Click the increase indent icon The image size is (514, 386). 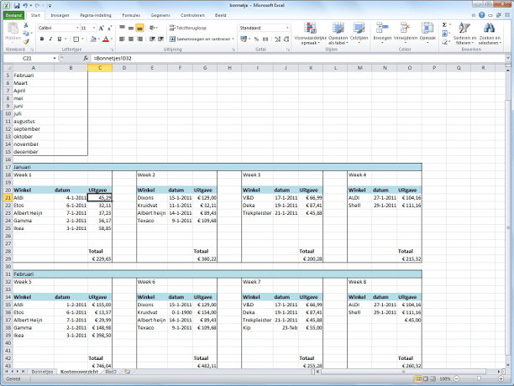tap(160, 39)
